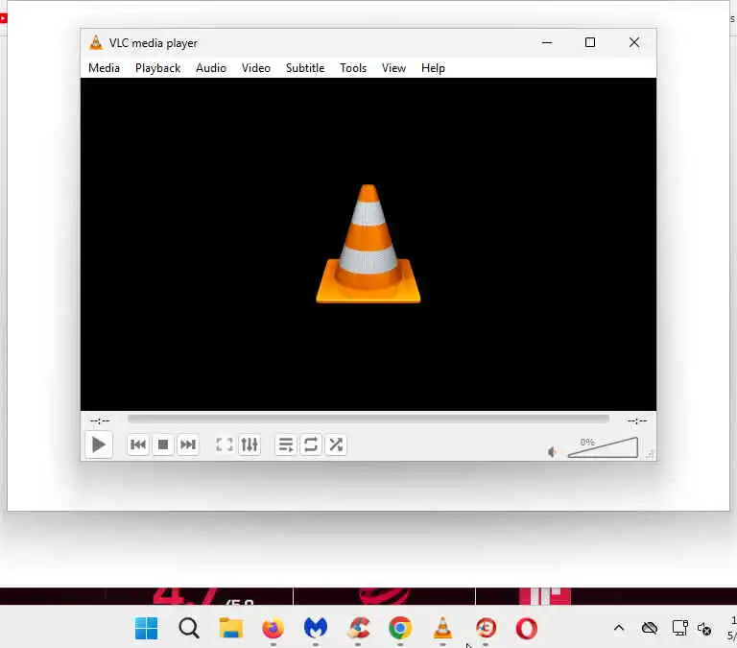Image resolution: width=737 pixels, height=648 pixels.
Task: Open File Explorer from taskbar
Action: (231, 628)
